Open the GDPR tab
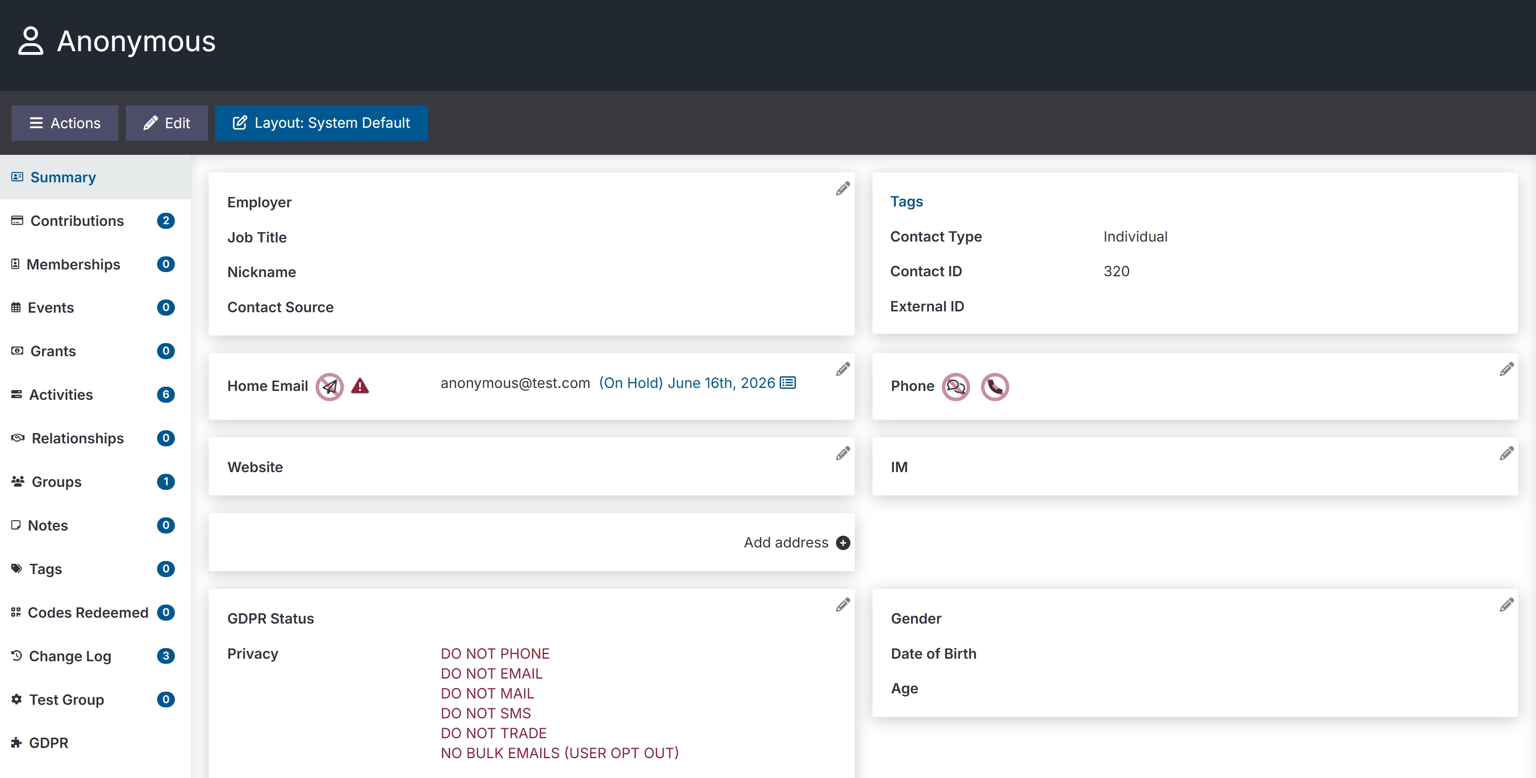This screenshot has height=778, width=1536. (95, 742)
